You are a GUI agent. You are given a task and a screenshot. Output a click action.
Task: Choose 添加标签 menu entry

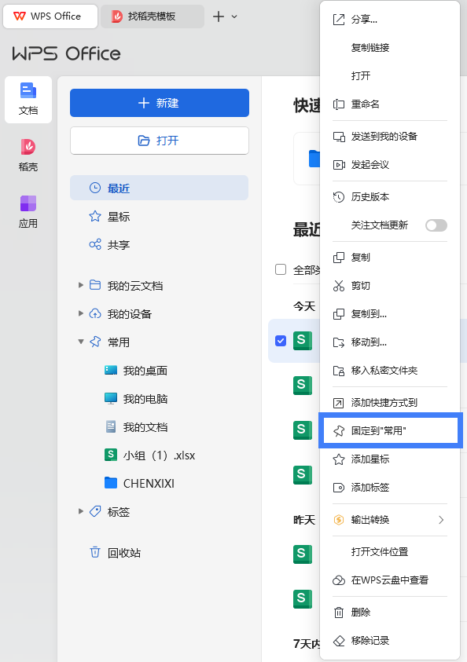(390, 488)
